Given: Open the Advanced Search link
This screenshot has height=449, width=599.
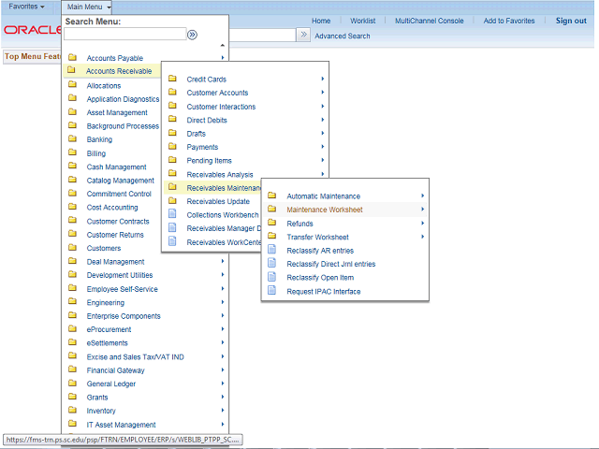Looking at the screenshot, I should click(342, 36).
